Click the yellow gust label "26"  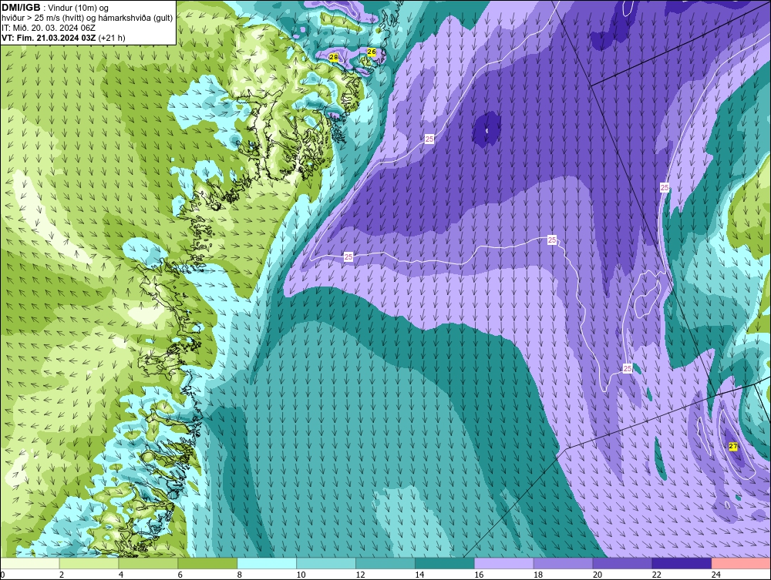[372, 52]
